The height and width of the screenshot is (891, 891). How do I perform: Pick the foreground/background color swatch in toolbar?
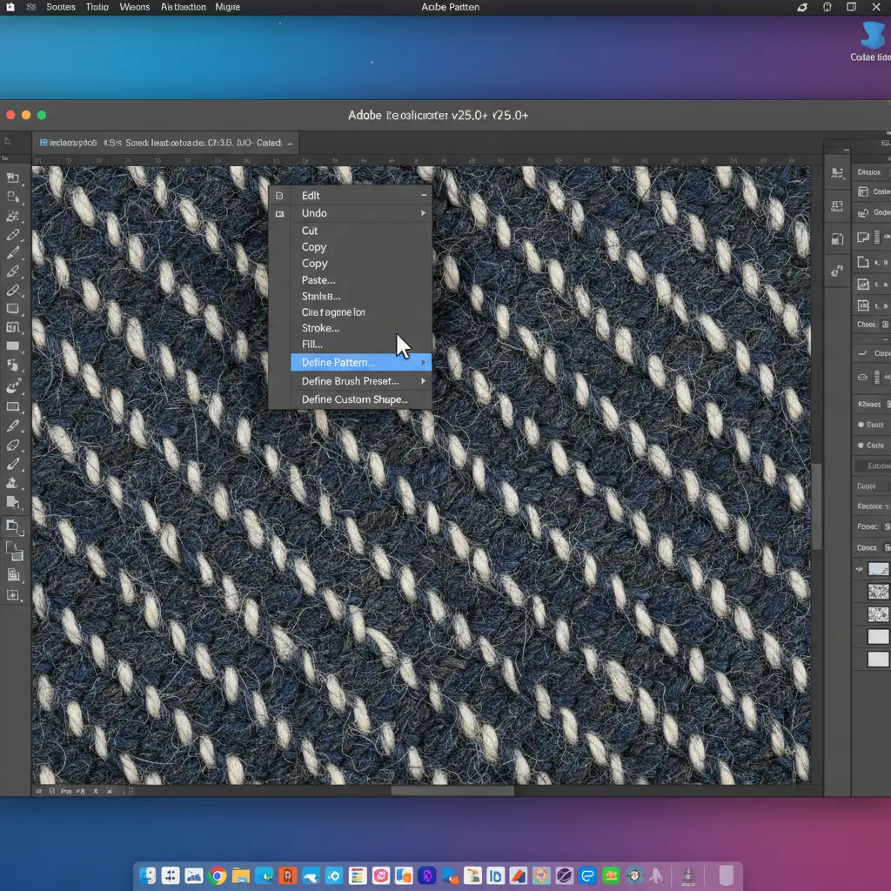[13, 548]
